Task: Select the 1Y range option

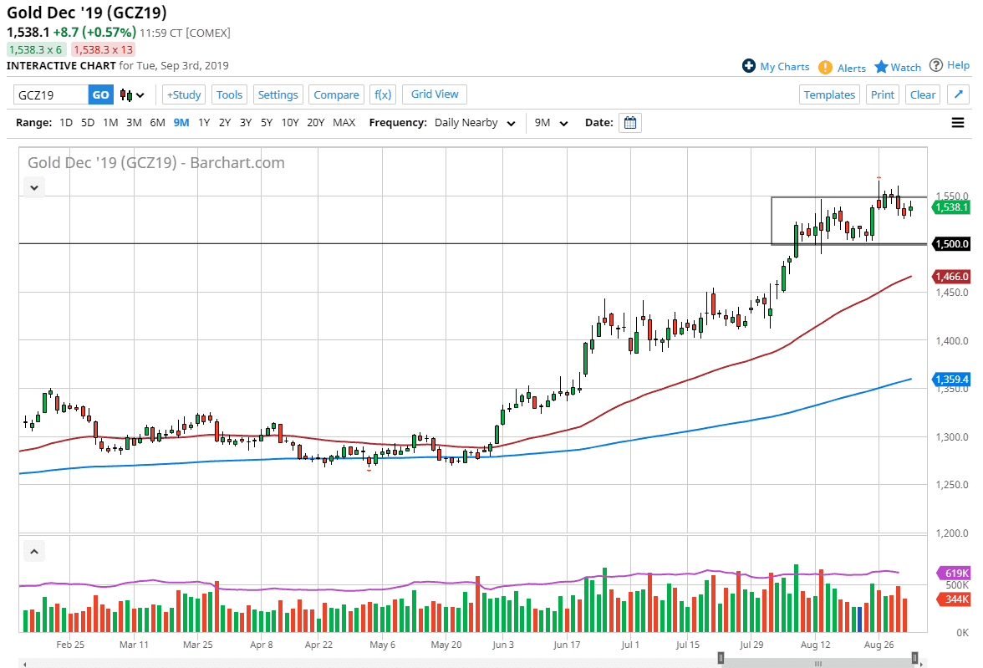Action: (x=204, y=123)
